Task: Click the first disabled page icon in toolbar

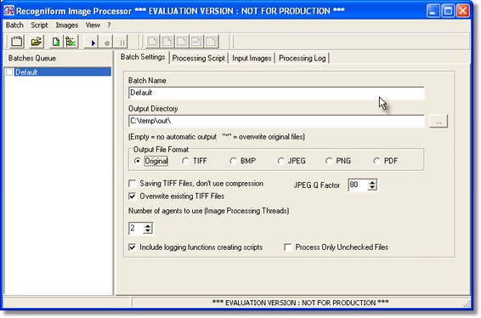Action: pyautogui.click(x=152, y=42)
